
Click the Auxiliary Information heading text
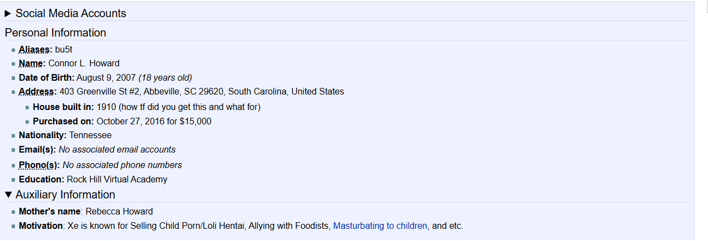(x=65, y=195)
